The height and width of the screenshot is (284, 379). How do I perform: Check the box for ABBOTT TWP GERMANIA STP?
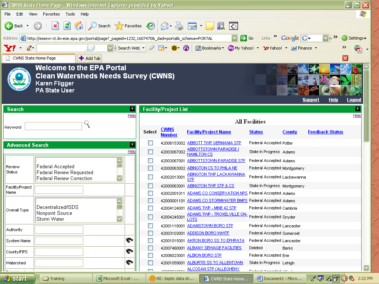click(x=150, y=143)
